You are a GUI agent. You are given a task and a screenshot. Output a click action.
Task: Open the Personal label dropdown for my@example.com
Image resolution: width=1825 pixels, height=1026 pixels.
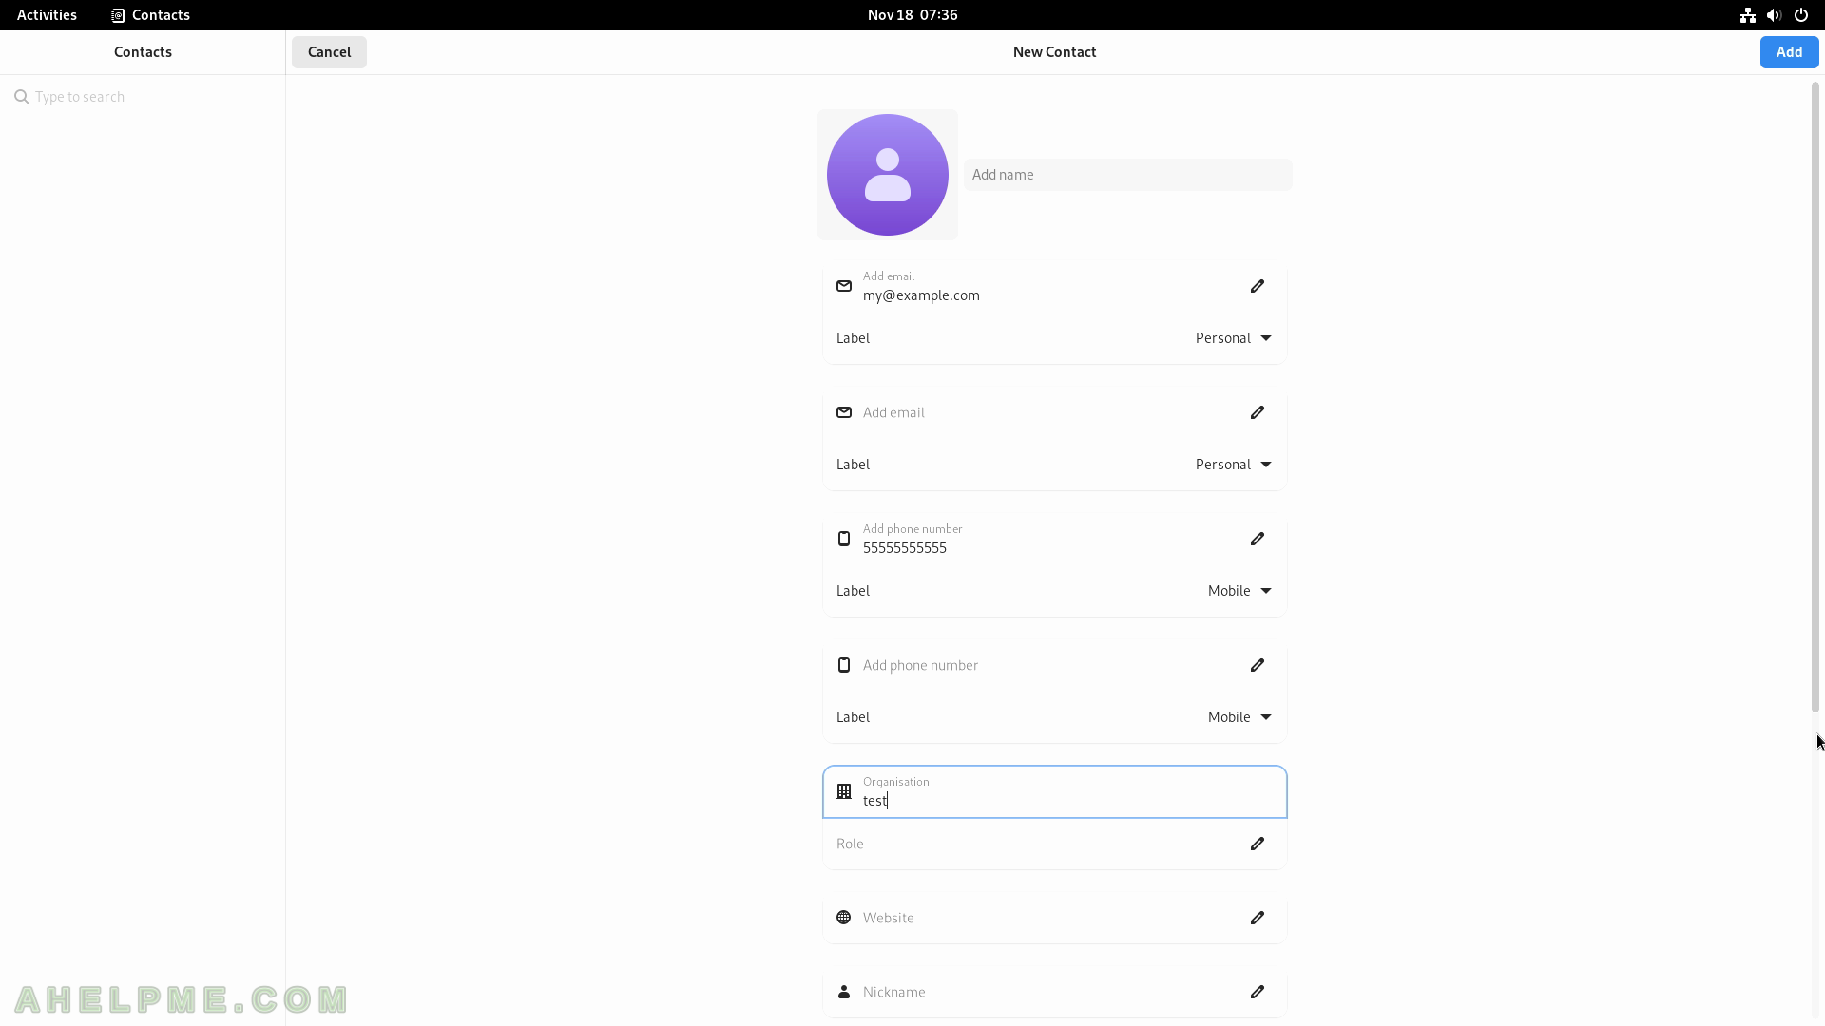pos(1233,338)
